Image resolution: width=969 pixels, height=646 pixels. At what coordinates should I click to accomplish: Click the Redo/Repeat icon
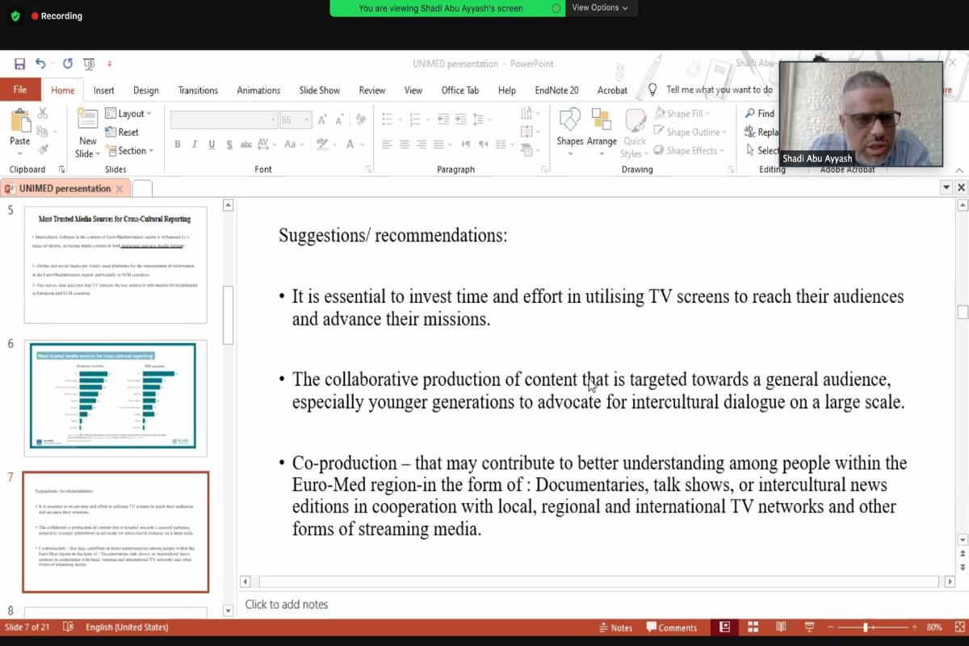pyautogui.click(x=68, y=63)
